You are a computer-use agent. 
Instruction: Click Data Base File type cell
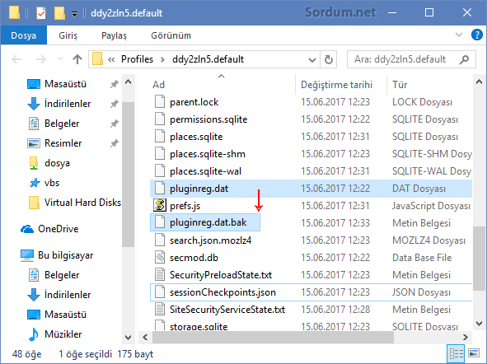click(422, 258)
